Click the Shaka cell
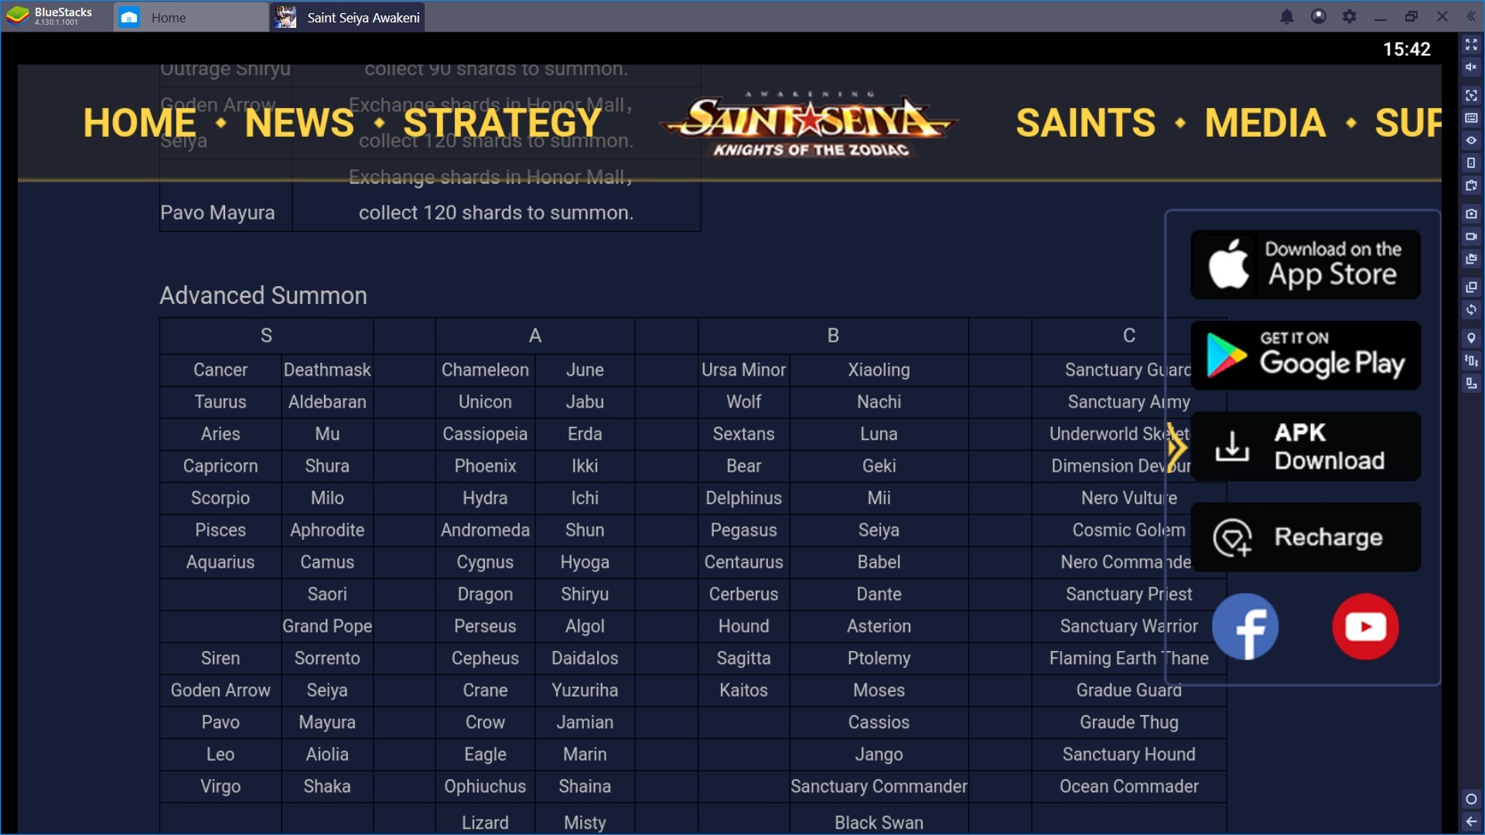The image size is (1485, 835). coord(327,786)
